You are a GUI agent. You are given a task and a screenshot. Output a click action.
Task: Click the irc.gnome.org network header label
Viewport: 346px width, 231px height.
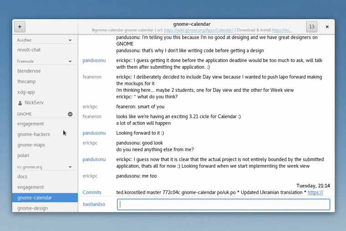click(30, 167)
